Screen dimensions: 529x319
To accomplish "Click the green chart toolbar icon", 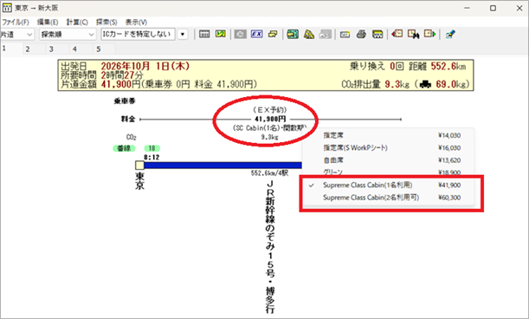I will pyautogui.click(x=220, y=34).
